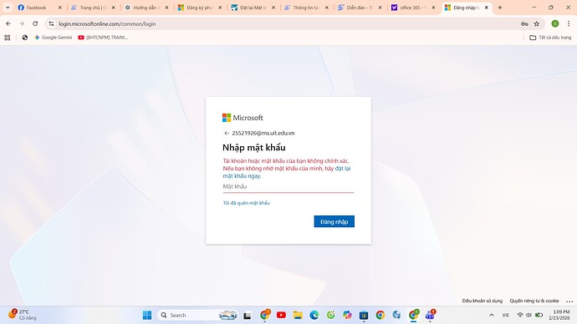Go back using the browser back arrow
The height and width of the screenshot is (324, 577).
tap(8, 23)
